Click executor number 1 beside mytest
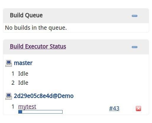The width and height of the screenshot is (152, 123). coord(13,107)
